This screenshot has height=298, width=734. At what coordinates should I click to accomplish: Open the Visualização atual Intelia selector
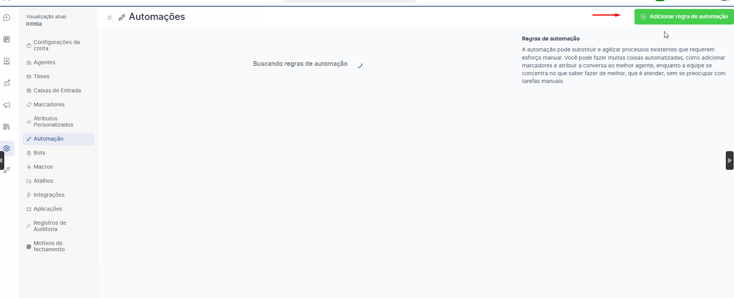point(58,21)
